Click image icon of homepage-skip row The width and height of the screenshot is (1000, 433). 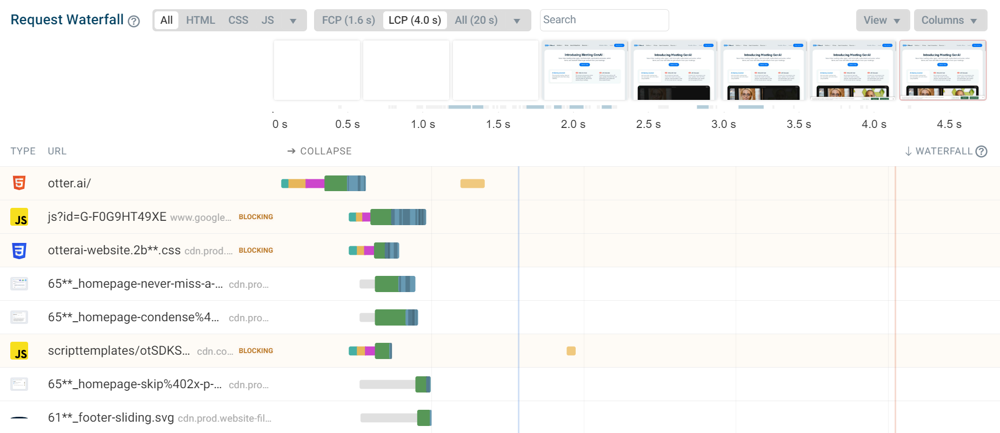click(x=19, y=384)
